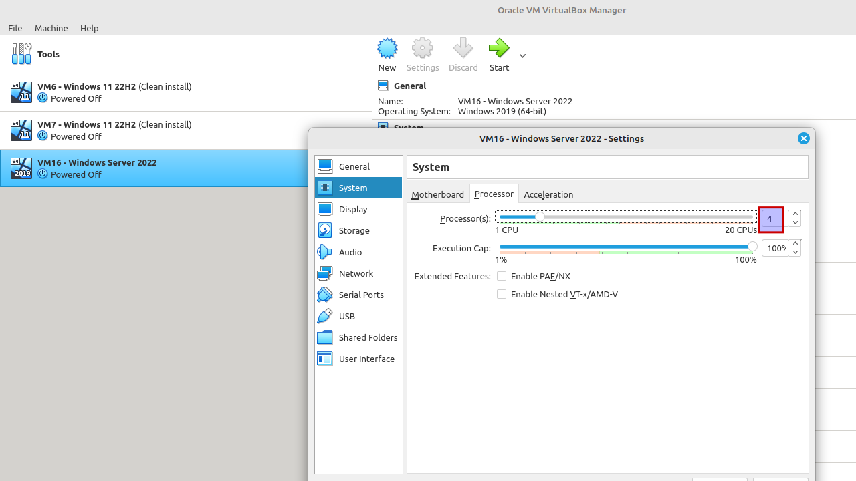Open the File menu
Viewport: 856px width, 481px height.
pyautogui.click(x=15, y=28)
